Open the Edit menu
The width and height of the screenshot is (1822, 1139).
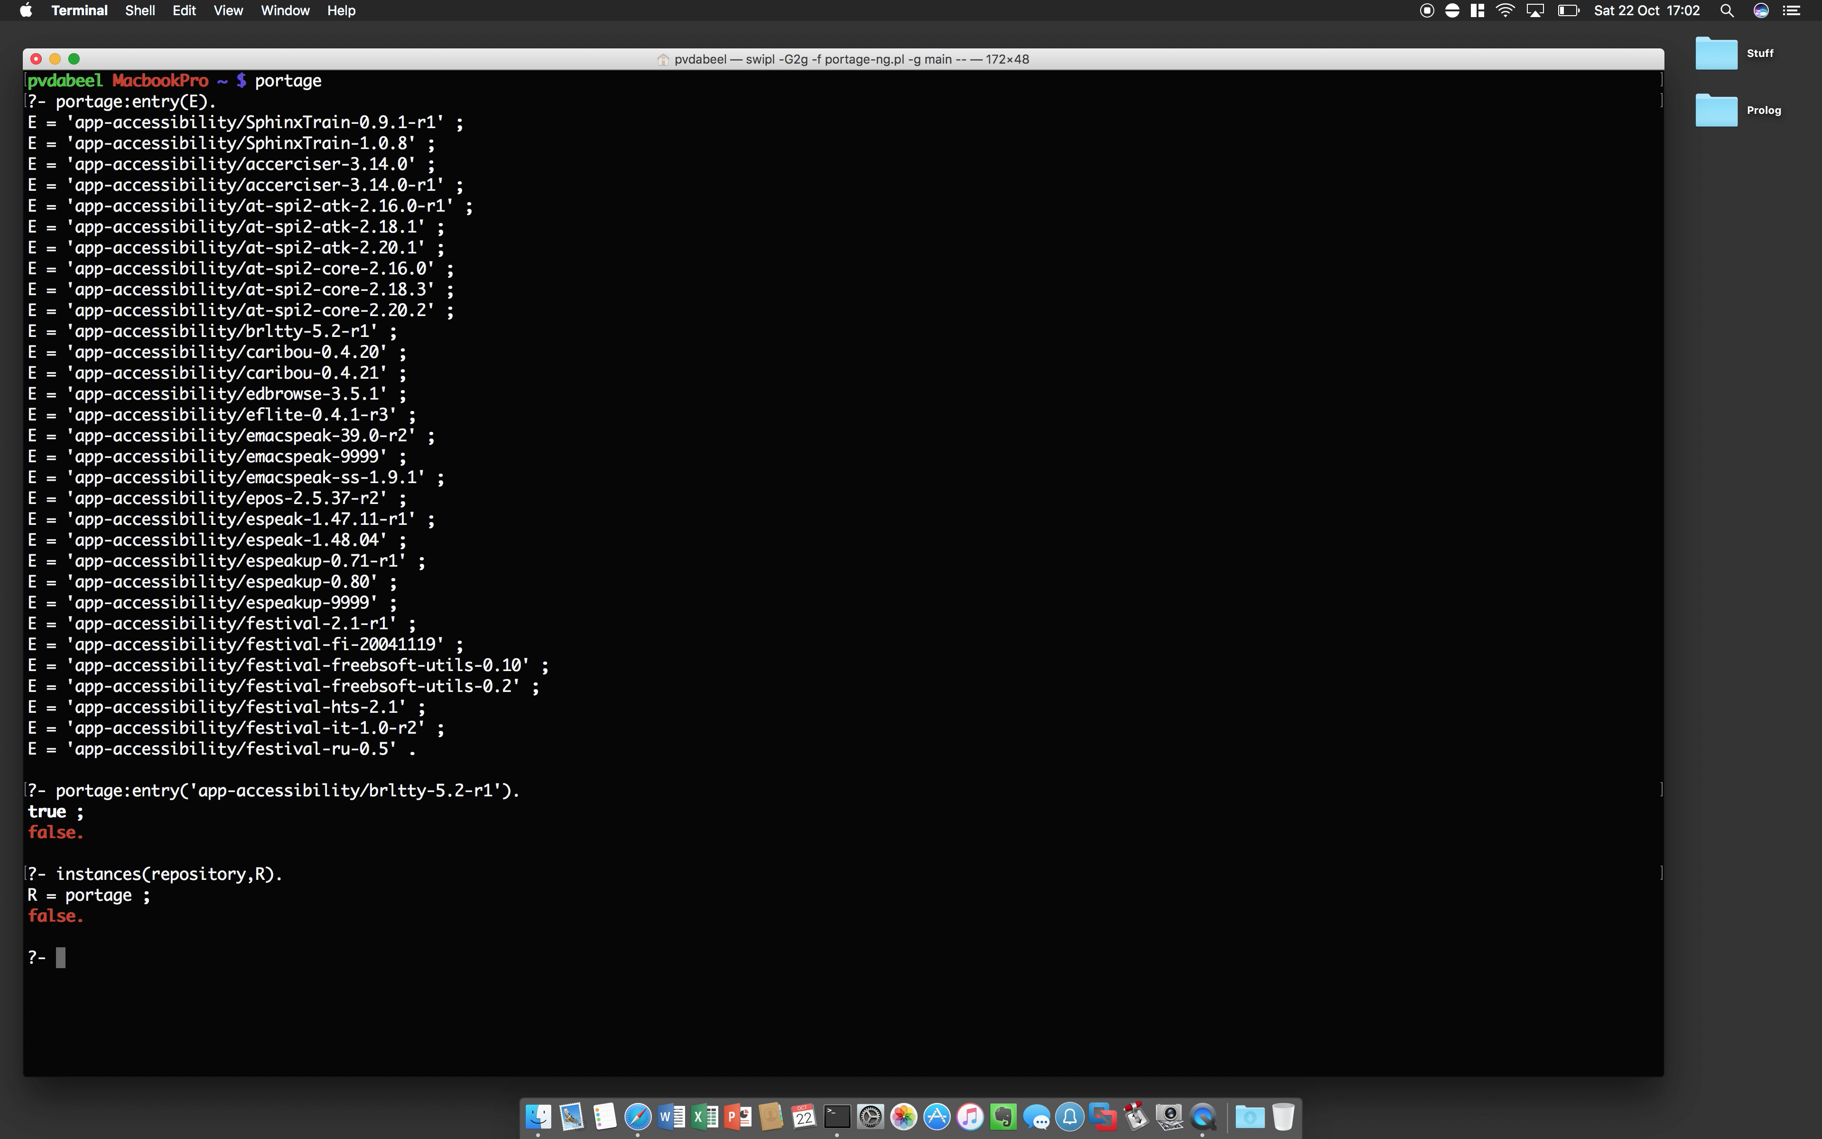pos(184,10)
